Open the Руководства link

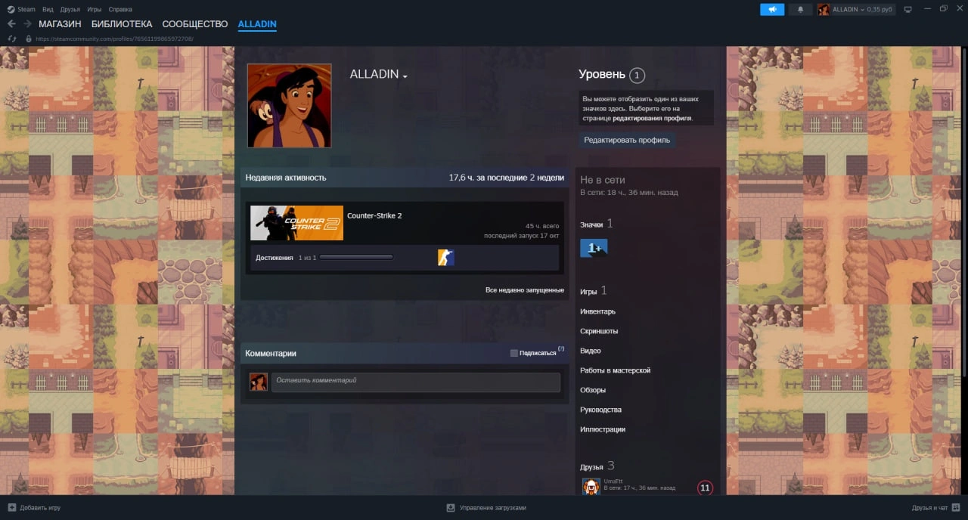pos(600,410)
